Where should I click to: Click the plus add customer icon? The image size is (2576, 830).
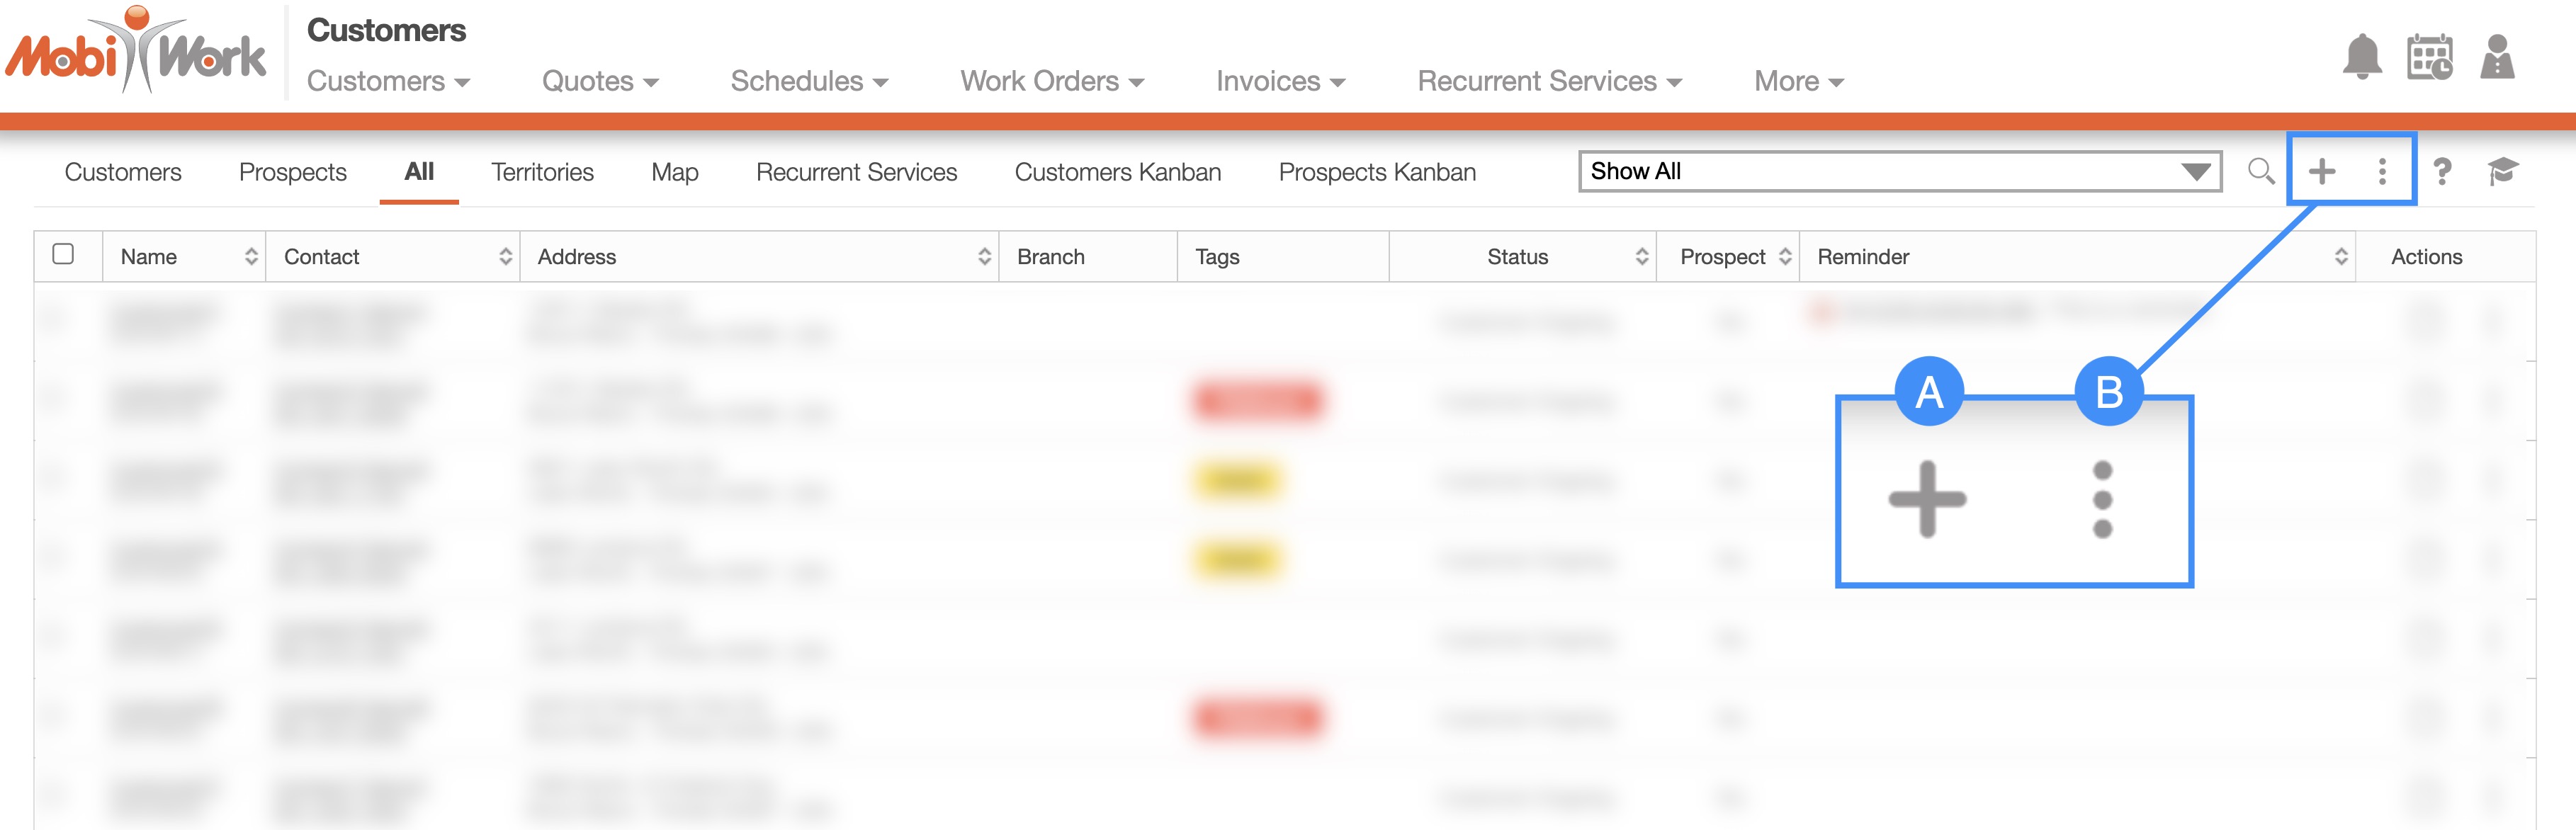tap(2321, 171)
